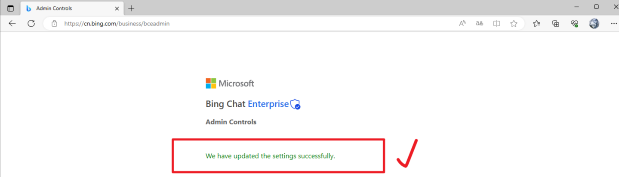Select the Admin Controls tab
The width and height of the screenshot is (619, 177).
pos(65,9)
